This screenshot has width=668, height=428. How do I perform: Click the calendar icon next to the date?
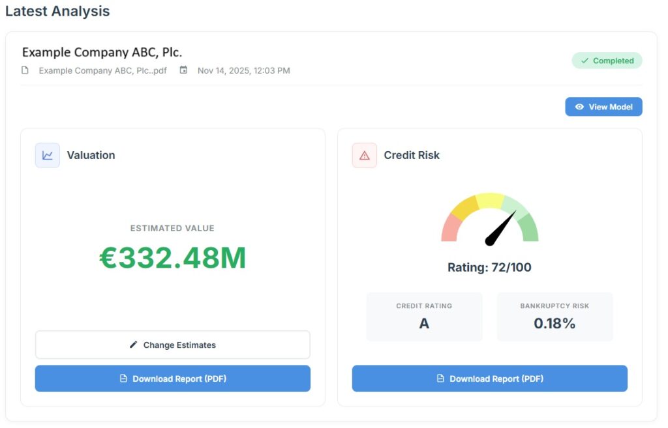(184, 70)
